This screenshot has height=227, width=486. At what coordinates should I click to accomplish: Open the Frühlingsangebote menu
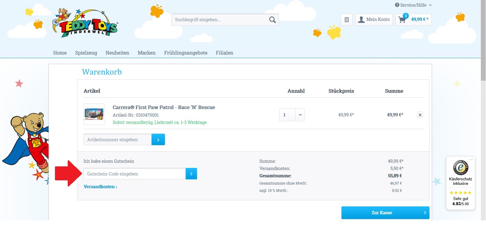tap(186, 53)
